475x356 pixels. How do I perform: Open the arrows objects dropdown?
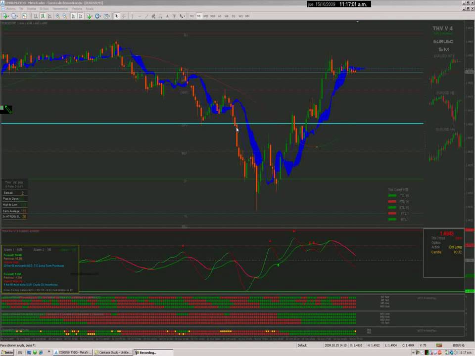point(182,16)
